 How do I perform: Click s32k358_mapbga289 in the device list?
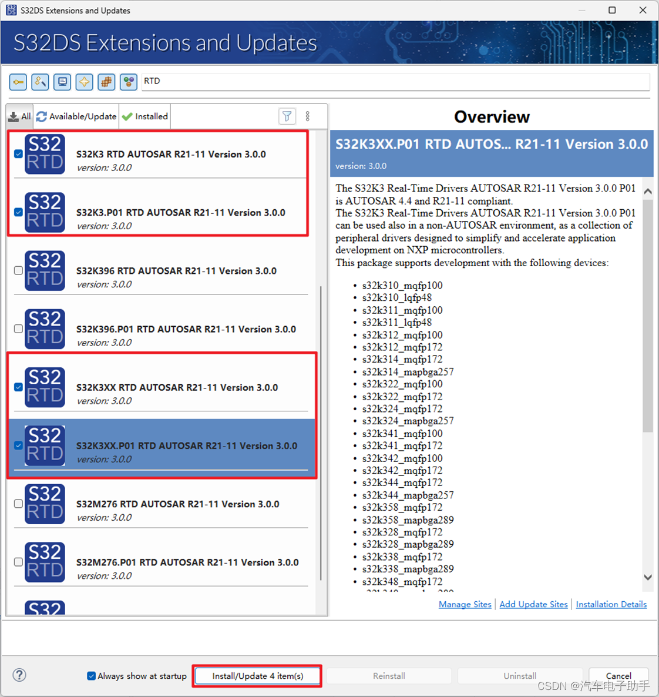[408, 520]
